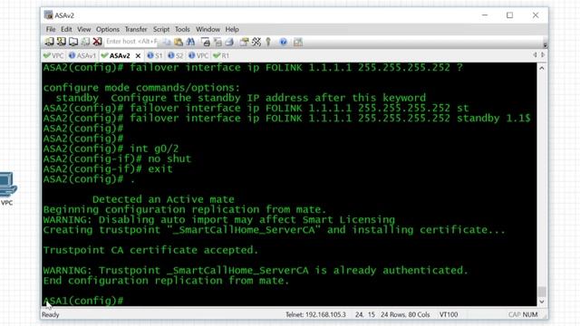580x326 pixels.
Task: Close the ASAv2 window
Action: (536, 15)
